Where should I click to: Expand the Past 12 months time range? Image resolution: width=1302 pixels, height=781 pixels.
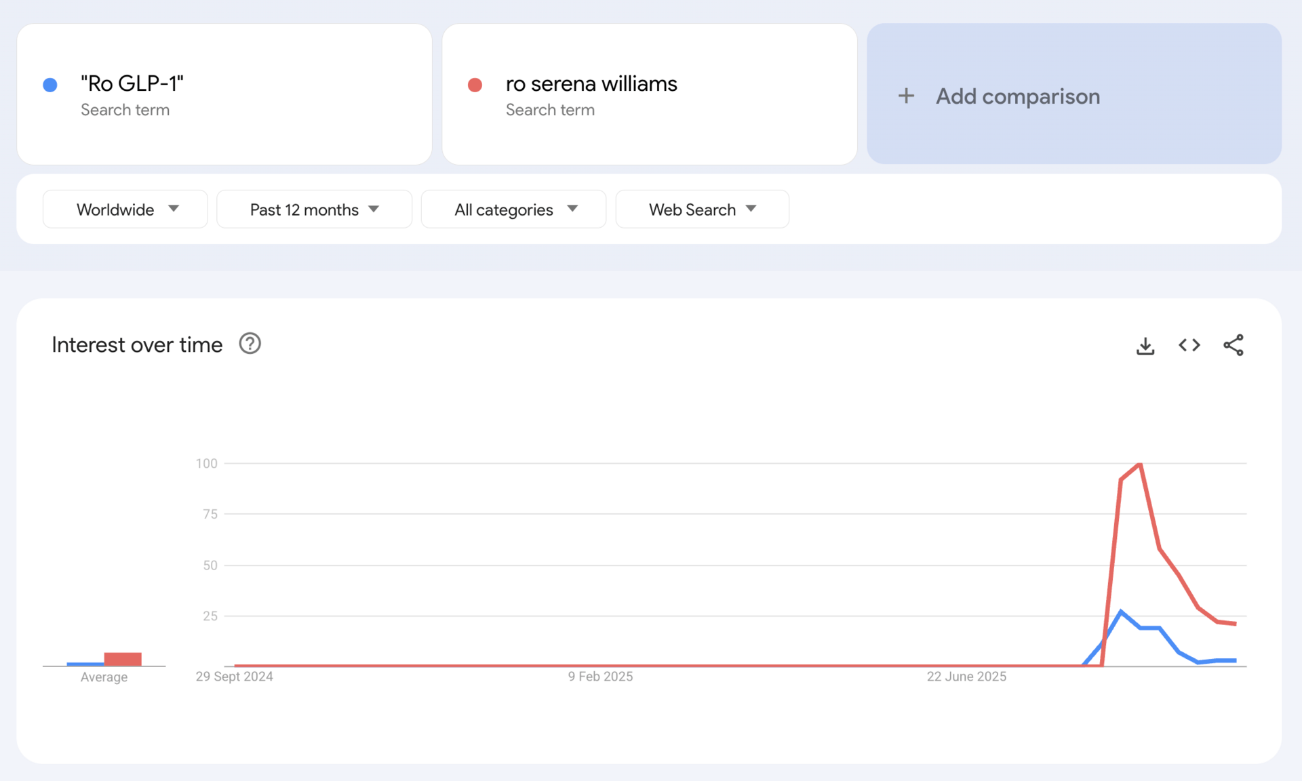(x=314, y=209)
